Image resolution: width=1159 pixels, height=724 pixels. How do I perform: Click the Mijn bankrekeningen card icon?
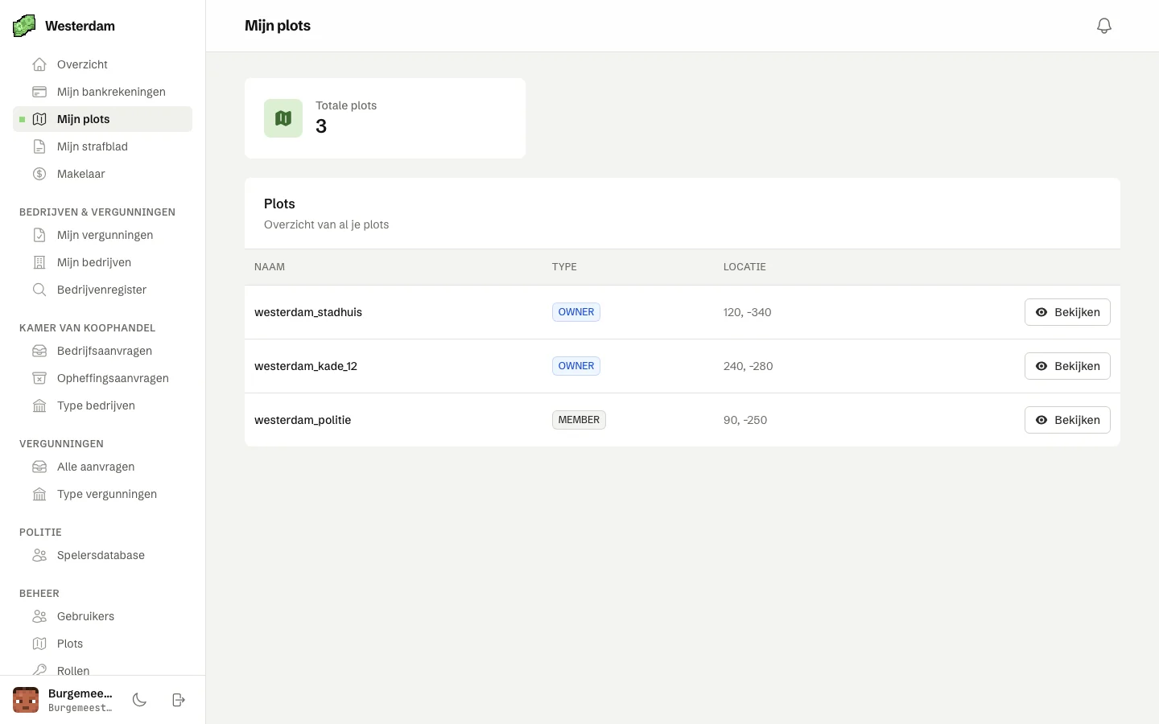click(39, 92)
